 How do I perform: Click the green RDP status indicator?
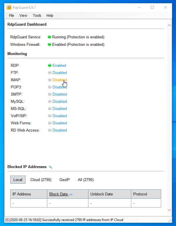(49, 66)
